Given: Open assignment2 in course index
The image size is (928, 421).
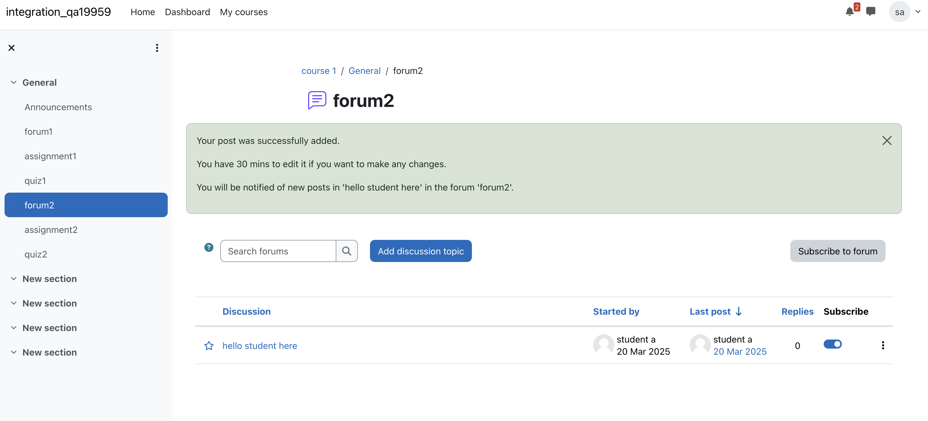Looking at the screenshot, I should (51, 230).
